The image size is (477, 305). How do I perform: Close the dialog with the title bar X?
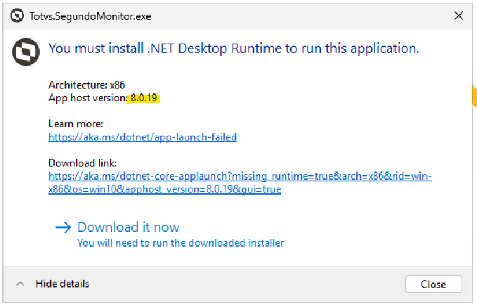coord(459,15)
